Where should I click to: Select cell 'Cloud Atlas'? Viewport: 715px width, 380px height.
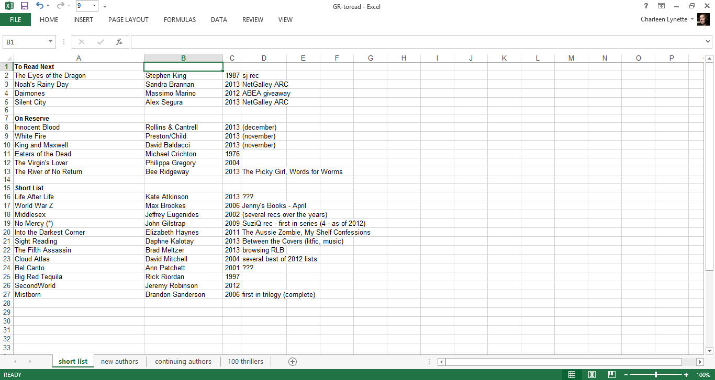tap(79, 259)
